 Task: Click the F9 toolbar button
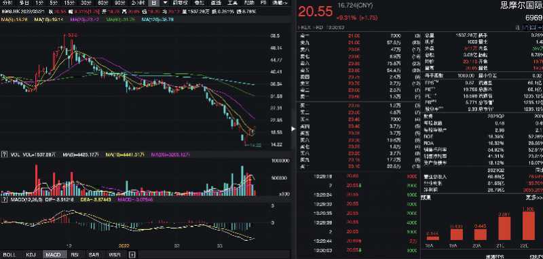coord(263,3)
